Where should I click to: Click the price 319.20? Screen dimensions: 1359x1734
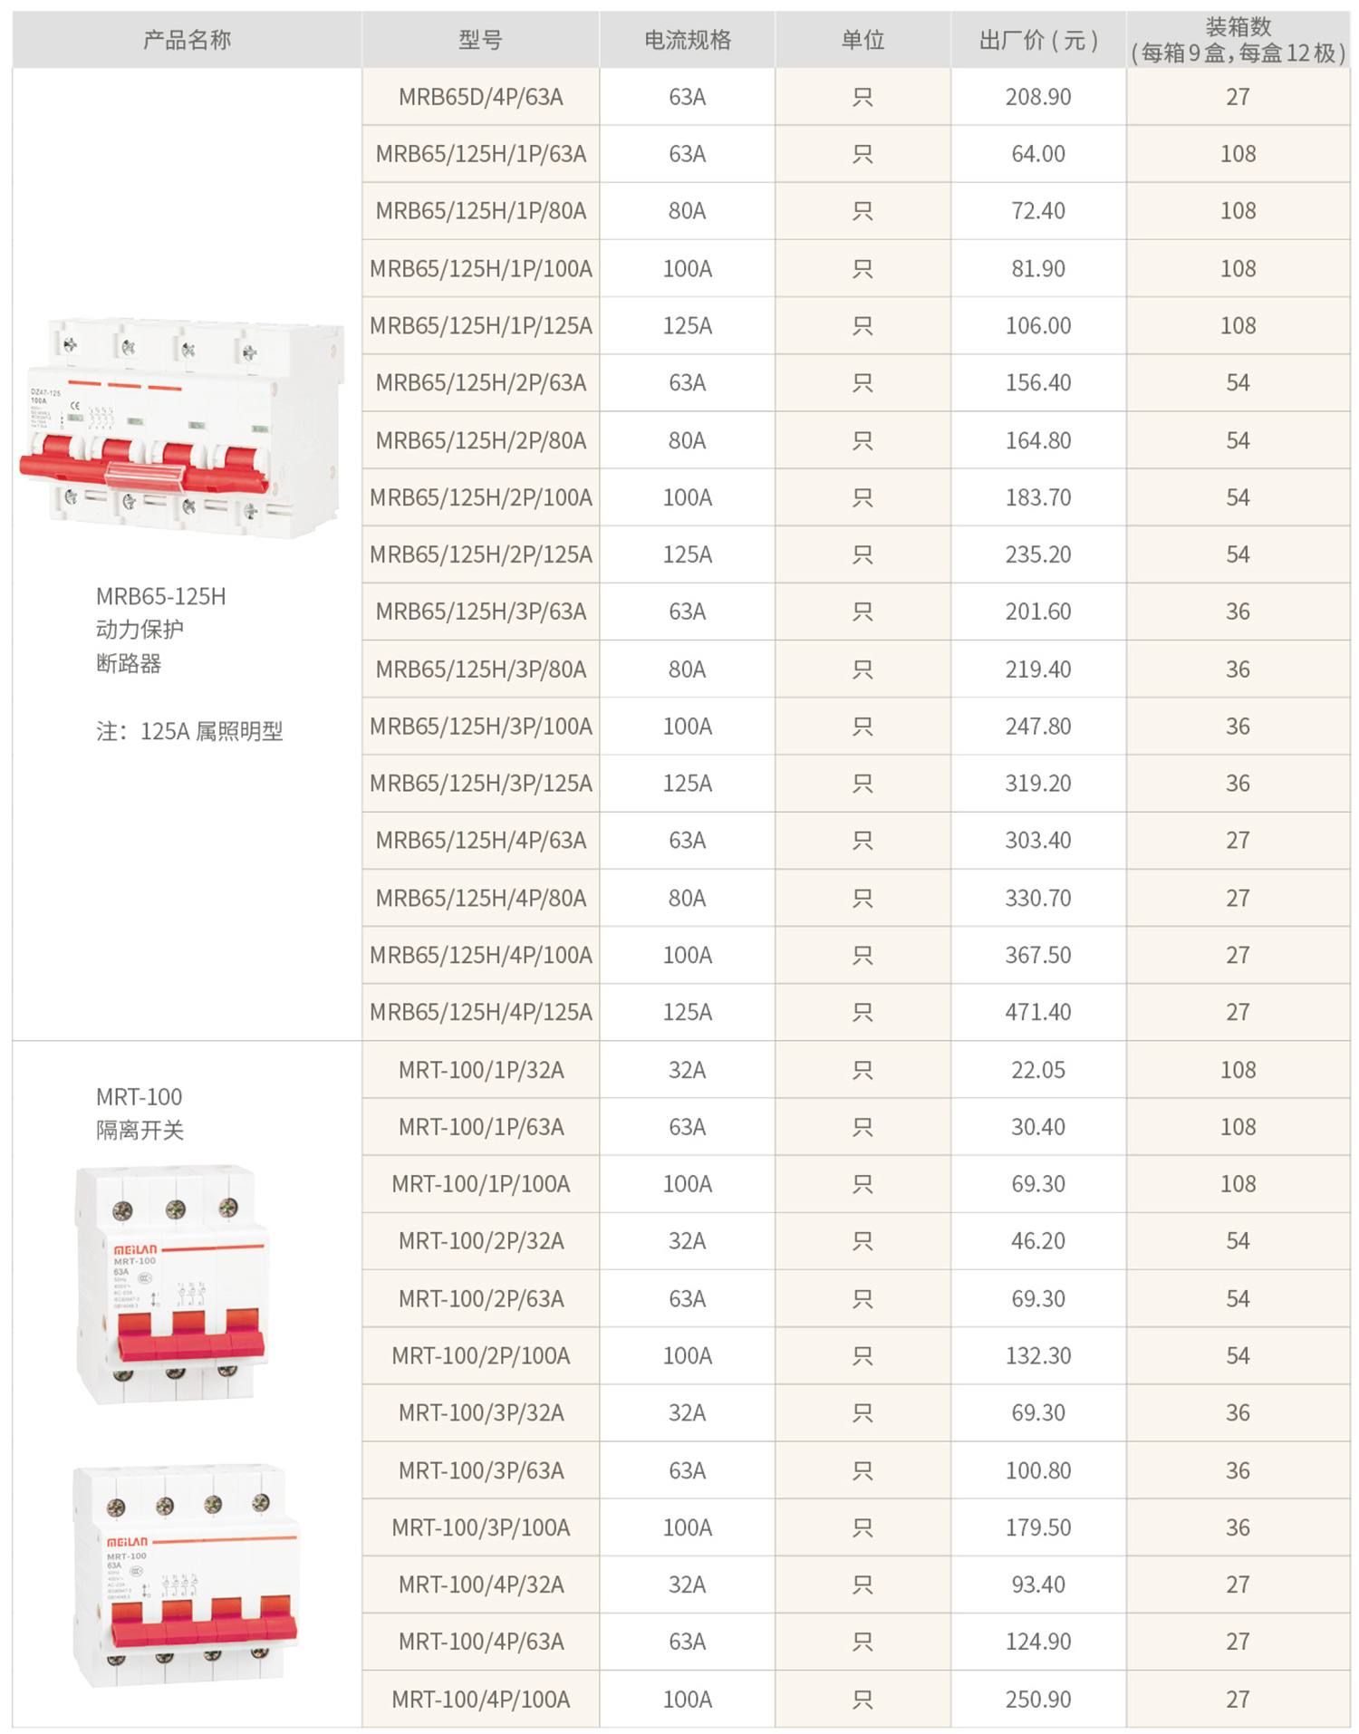(x=1038, y=784)
